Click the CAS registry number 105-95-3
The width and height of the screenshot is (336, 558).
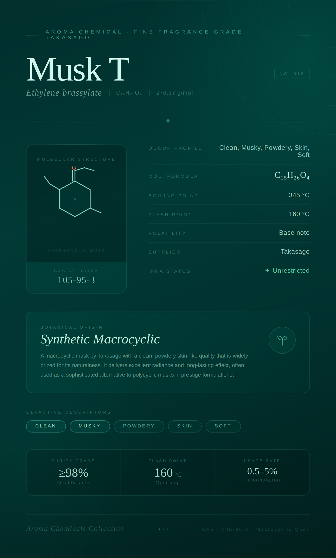76,280
